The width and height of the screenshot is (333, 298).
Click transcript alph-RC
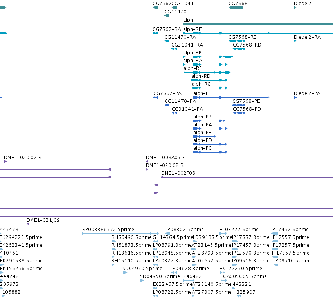tap(210, 88)
